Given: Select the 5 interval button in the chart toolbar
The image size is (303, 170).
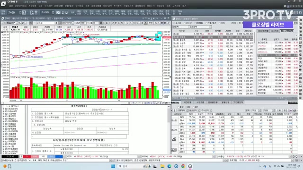Looking at the screenshot, I should 131,23.
